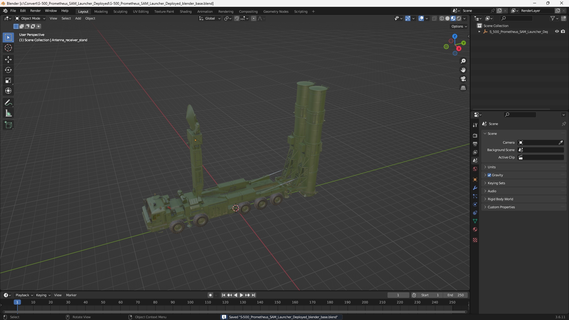This screenshot has height=320, width=569.
Task: Toggle snapping magnet icon
Action: click(237, 18)
